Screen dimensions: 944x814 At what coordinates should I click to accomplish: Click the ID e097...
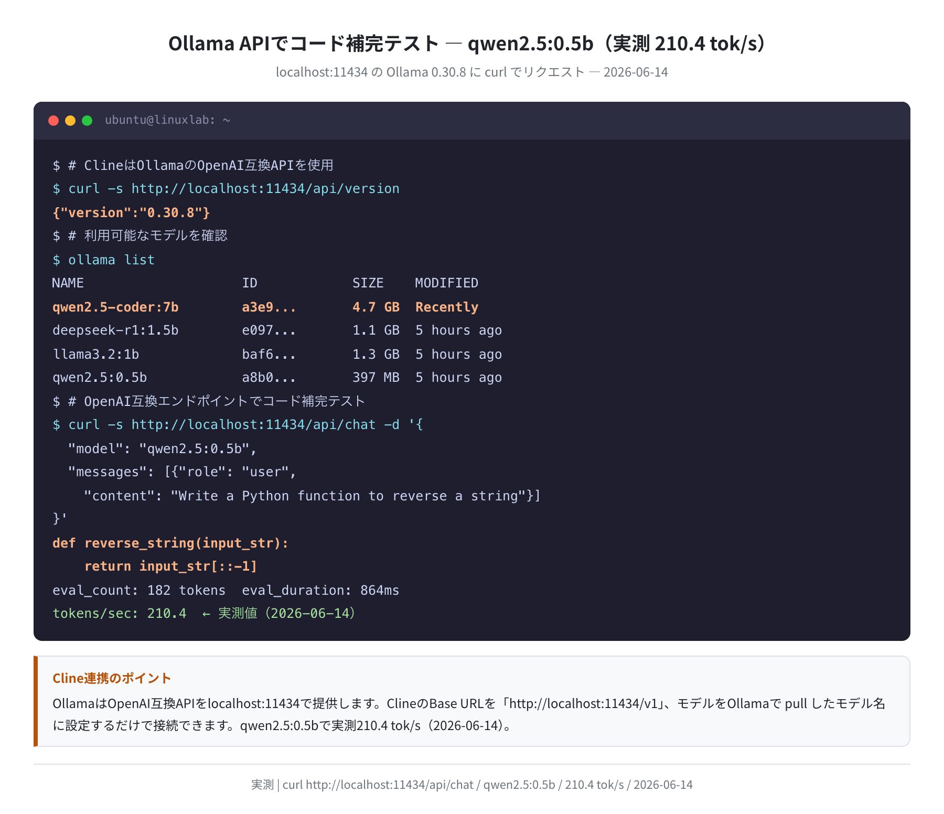tap(269, 330)
